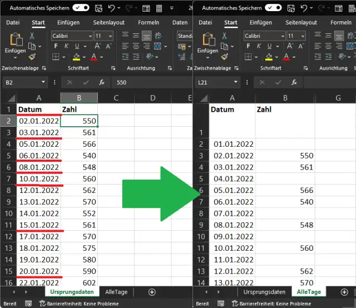Click the Cut scissors icon in left window

point(32,36)
